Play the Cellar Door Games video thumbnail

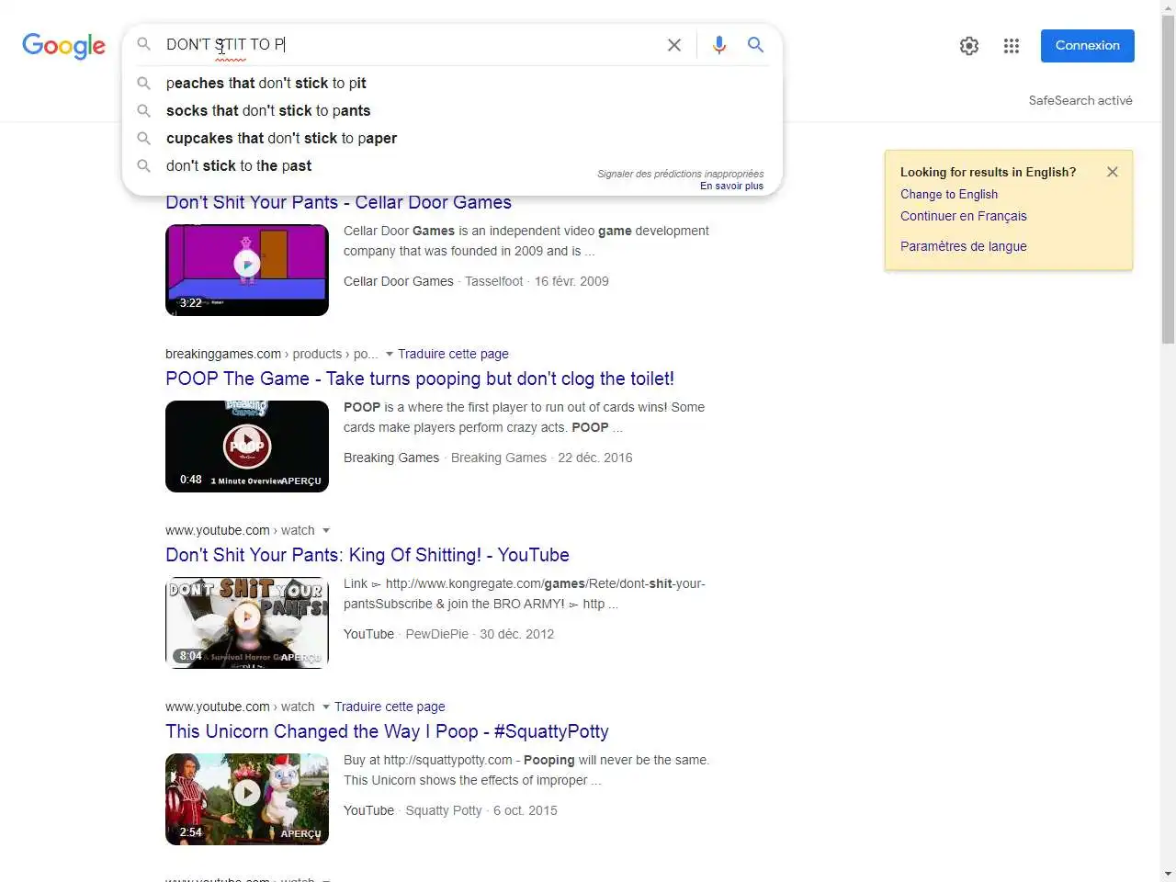[x=247, y=270]
